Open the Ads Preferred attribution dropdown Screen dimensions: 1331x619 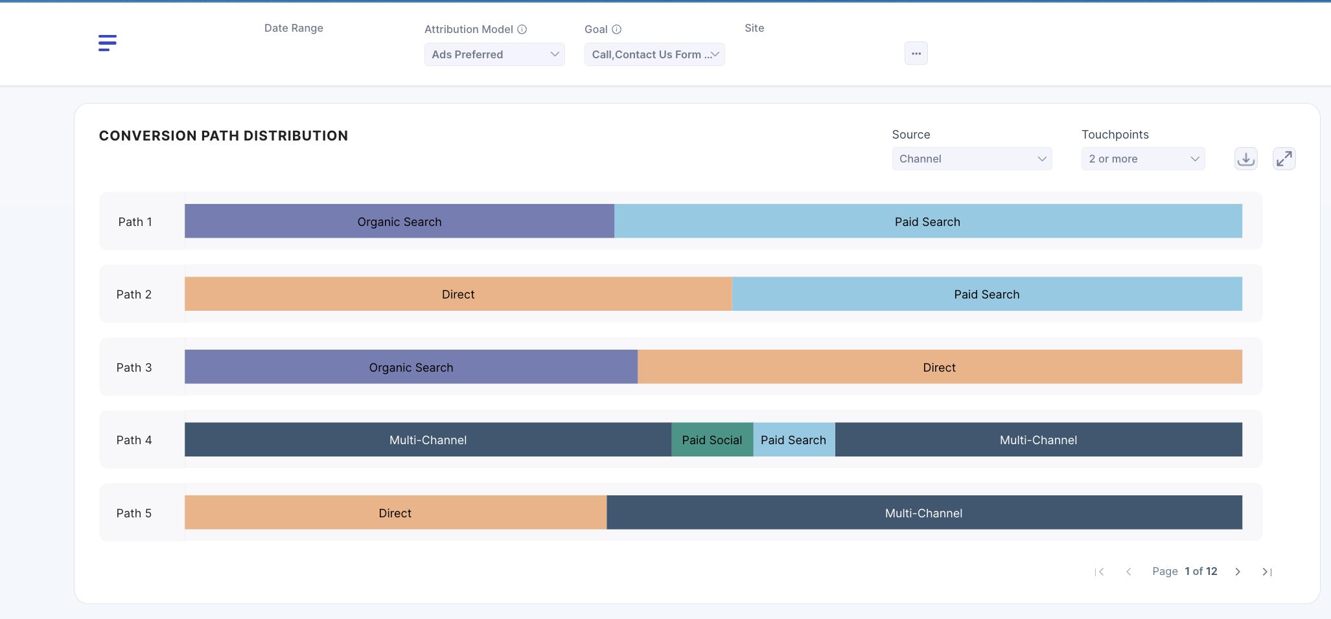pyautogui.click(x=494, y=54)
